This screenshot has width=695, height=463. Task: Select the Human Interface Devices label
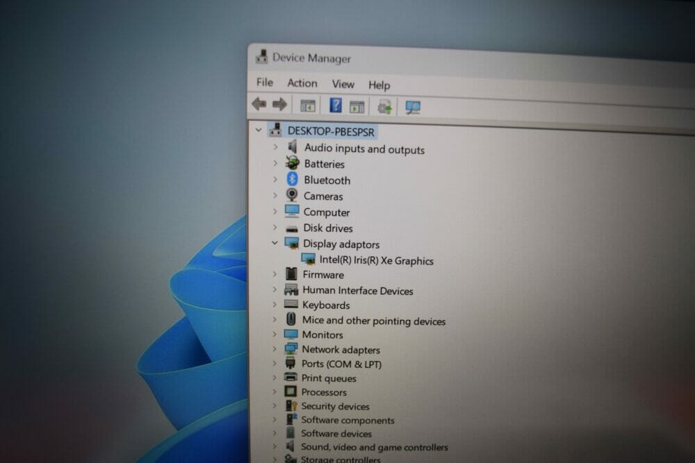358,291
